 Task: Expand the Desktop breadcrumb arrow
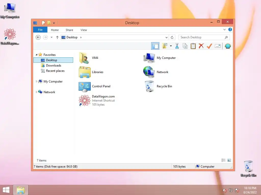point(81,37)
